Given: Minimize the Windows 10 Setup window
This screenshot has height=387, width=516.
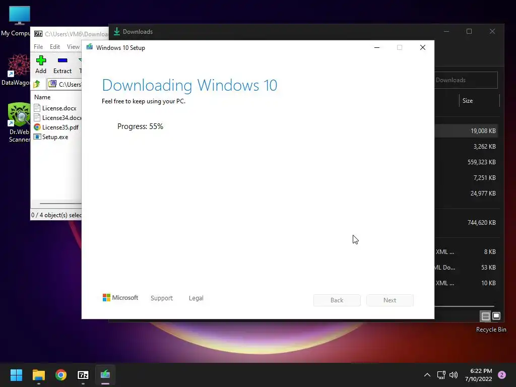Looking at the screenshot, I should pos(377,48).
